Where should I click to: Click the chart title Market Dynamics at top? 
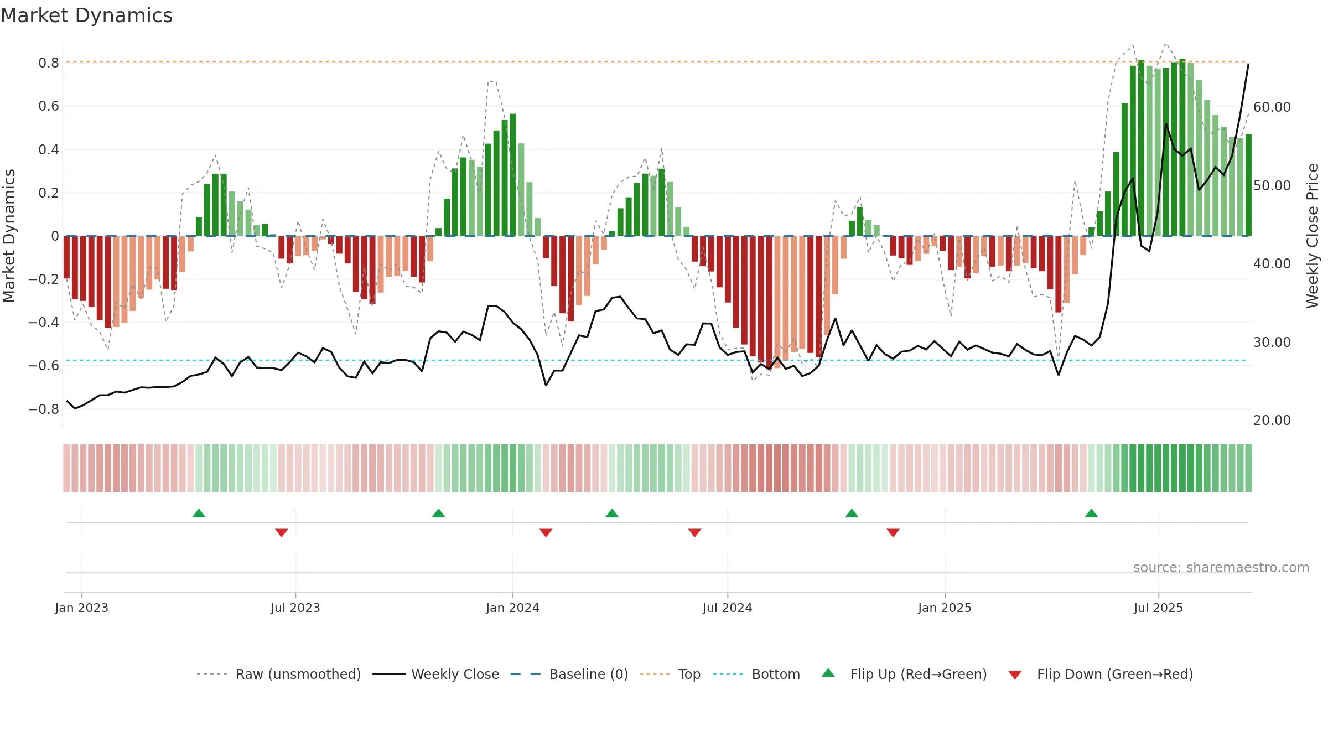click(x=86, y=15)
